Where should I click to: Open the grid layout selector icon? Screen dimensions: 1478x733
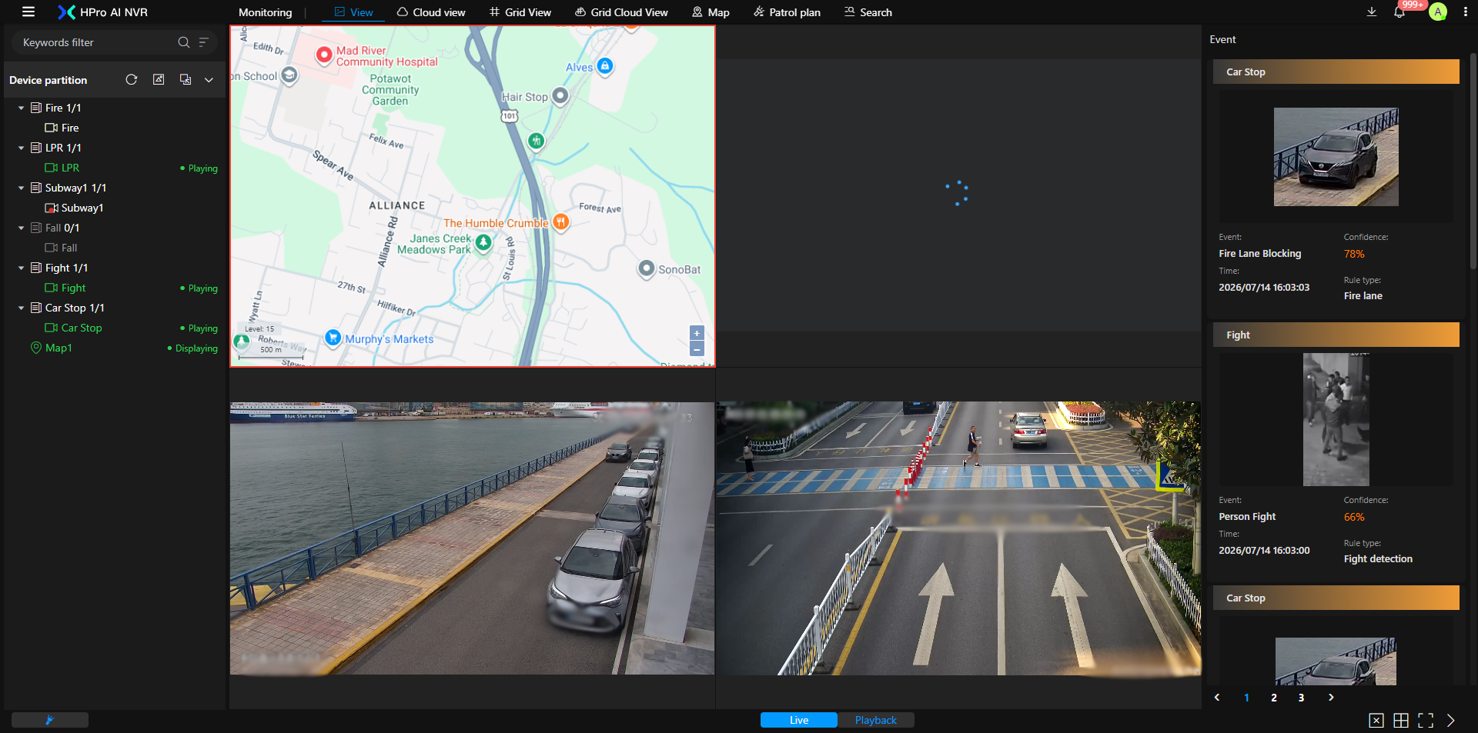click(x=1401, y=720)
